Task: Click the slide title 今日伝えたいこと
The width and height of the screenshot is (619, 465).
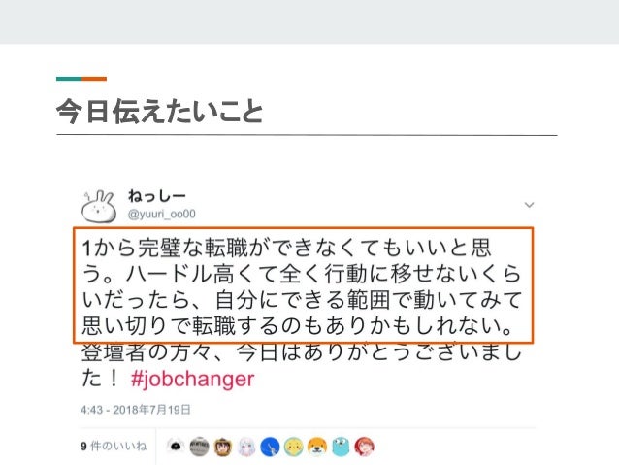Action: (x=159, y=112)
